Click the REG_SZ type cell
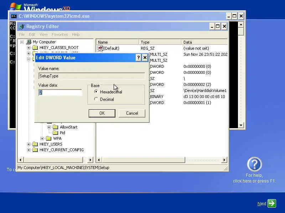Viewport: 285px width, 213px height. point(147,48)
